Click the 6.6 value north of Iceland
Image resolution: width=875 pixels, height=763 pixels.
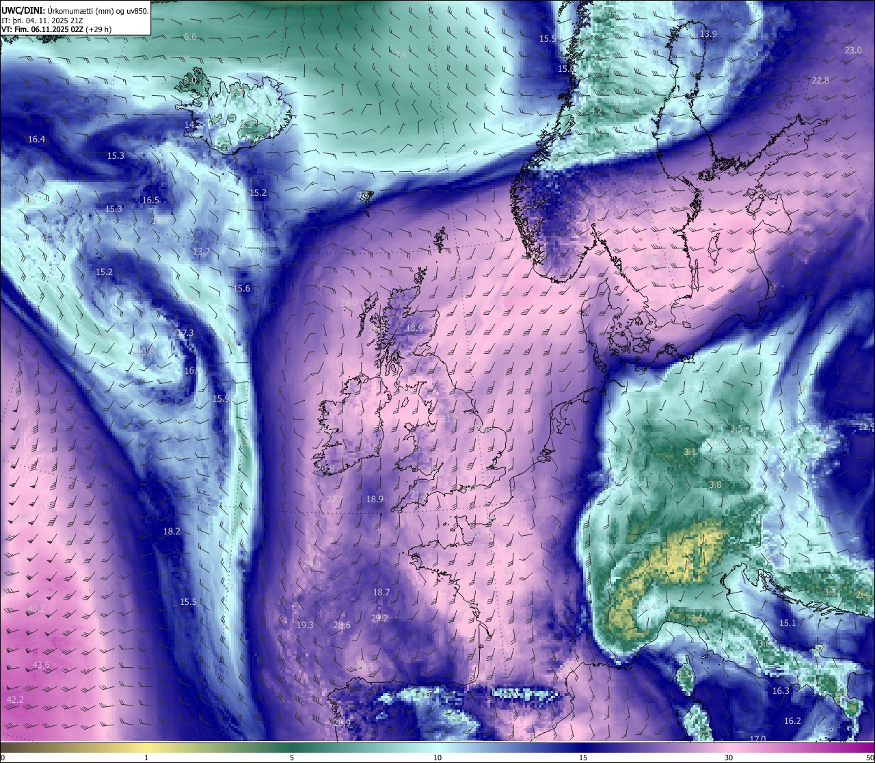pos(190,37)
